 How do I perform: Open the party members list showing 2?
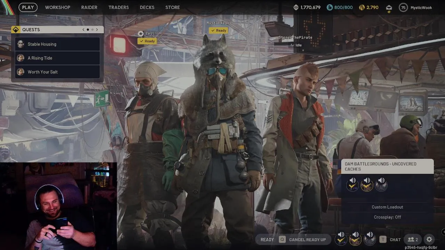413,239
